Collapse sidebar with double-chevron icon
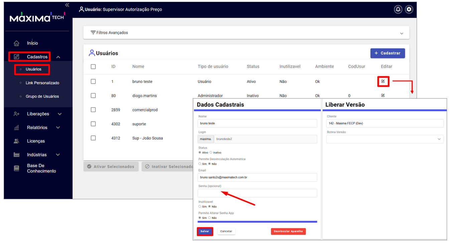This screenshot has width=453, height=245. pyautogui.click(x=67, y=5)
